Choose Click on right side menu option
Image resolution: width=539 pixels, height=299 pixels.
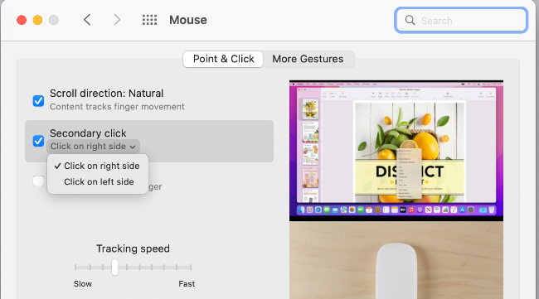(98, 166)
